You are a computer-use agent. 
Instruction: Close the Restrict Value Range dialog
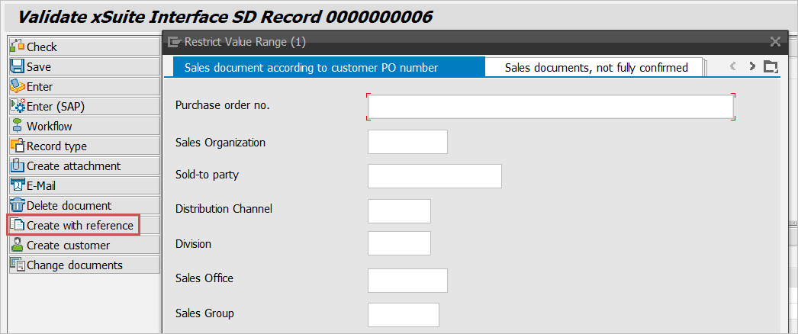tap(775, 42)
